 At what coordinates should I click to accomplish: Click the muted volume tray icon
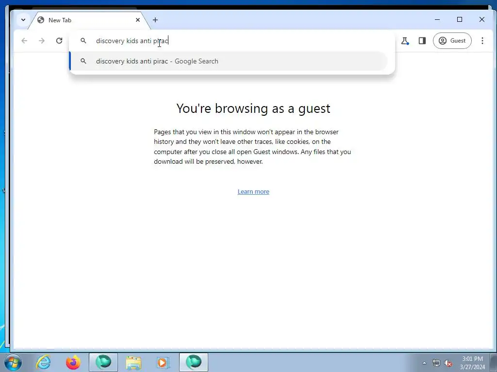pos(448,363)
